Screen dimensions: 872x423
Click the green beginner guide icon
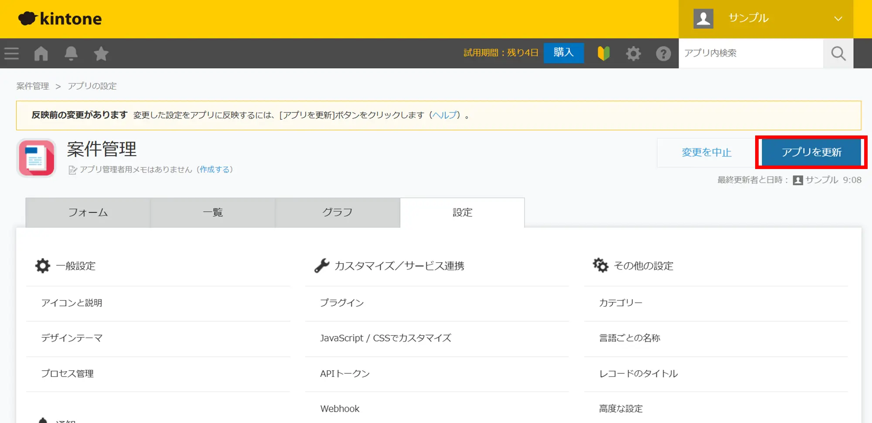pos(603,54)
